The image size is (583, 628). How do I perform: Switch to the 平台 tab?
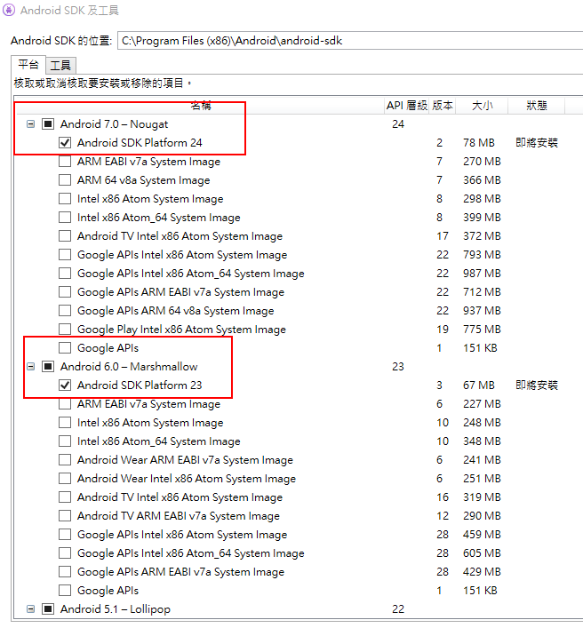point(28,65)
